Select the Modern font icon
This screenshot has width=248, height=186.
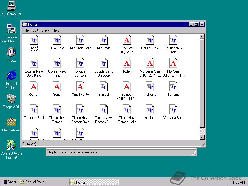pos(127,63)
